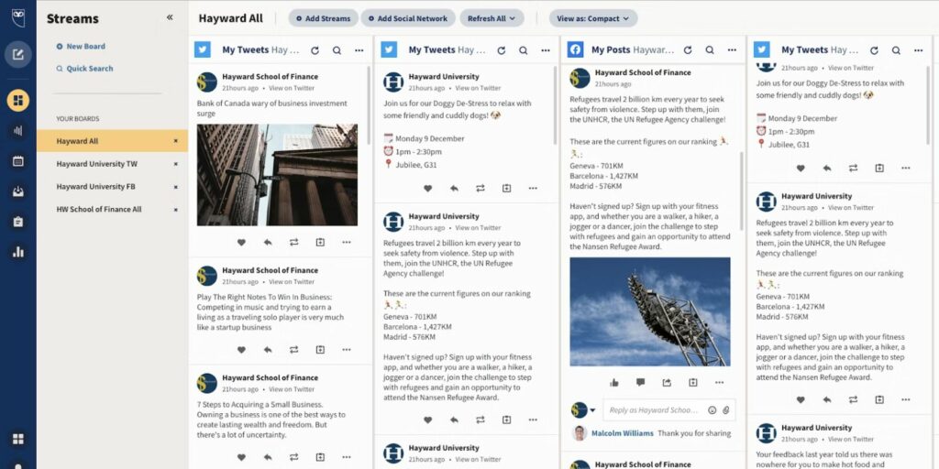Open the app directory grid icon
The width and height of the screenshot is (939, 469).
click(18, 439)
